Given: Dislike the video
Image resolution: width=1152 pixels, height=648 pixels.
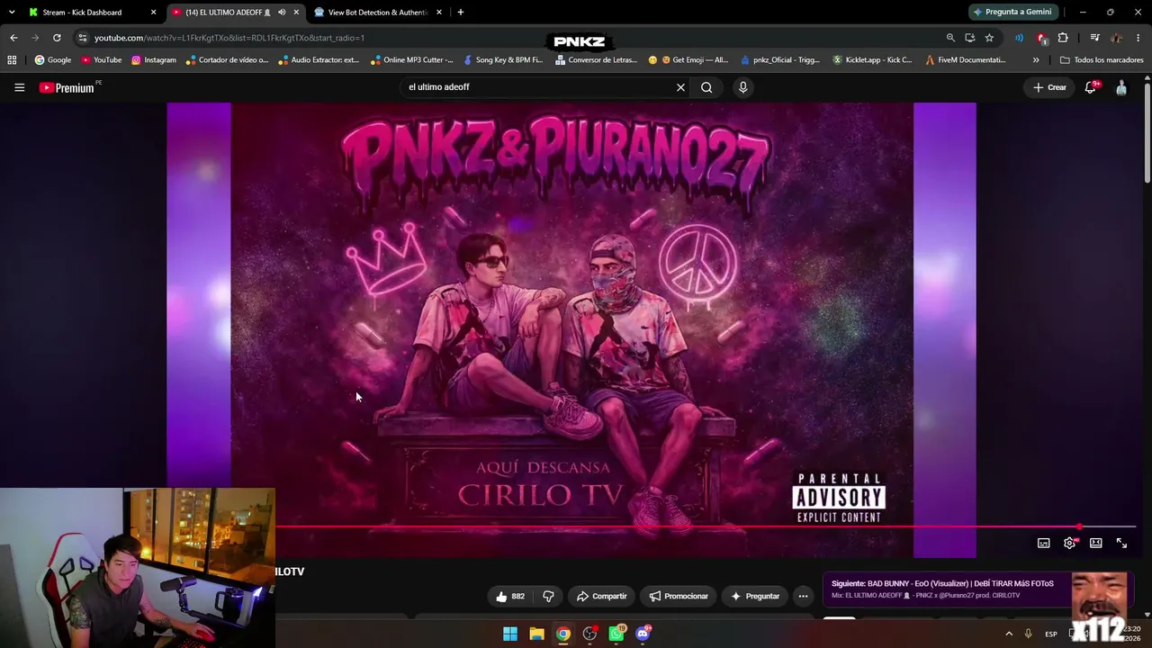Looking at the screenshot, I should [x=547, y=596].
